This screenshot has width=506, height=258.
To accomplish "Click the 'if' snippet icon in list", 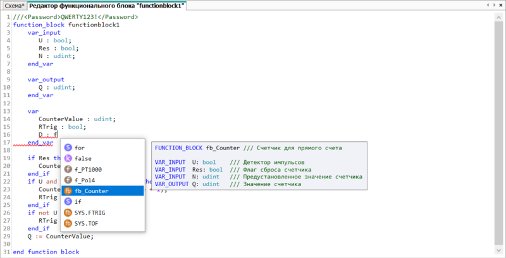I will coord(68,202).
